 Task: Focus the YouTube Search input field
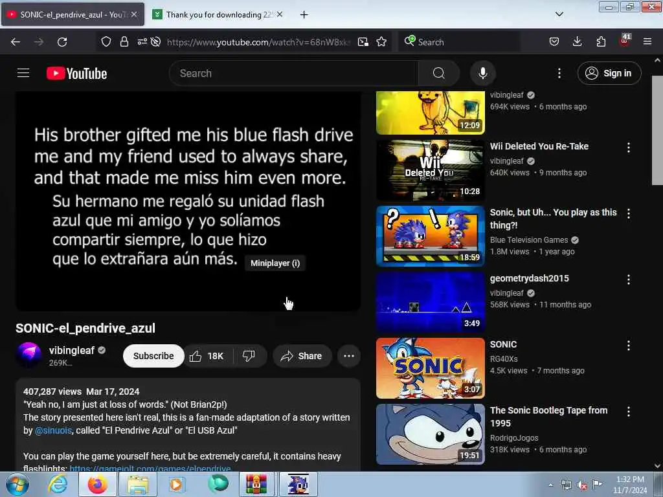(x=294, y=73)
